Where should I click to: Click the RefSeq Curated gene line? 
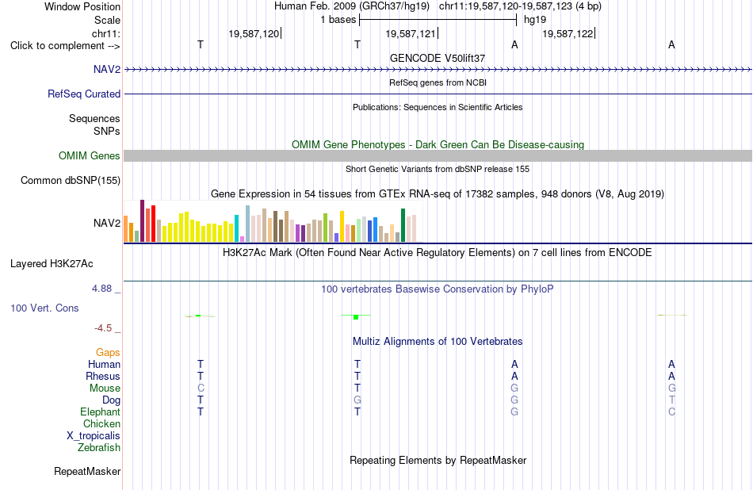pos(438,94)
